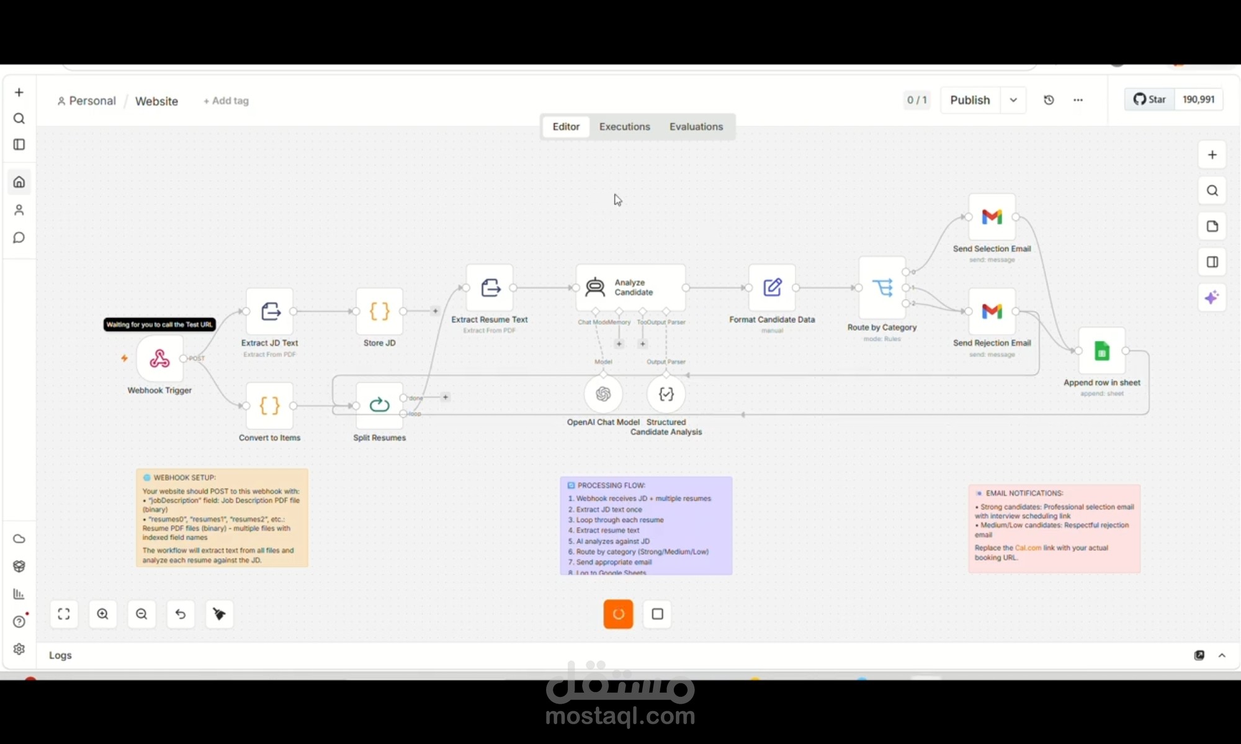Click the cloud icon in sidebar
1241x744 pixels.
[x=19, y=539]
